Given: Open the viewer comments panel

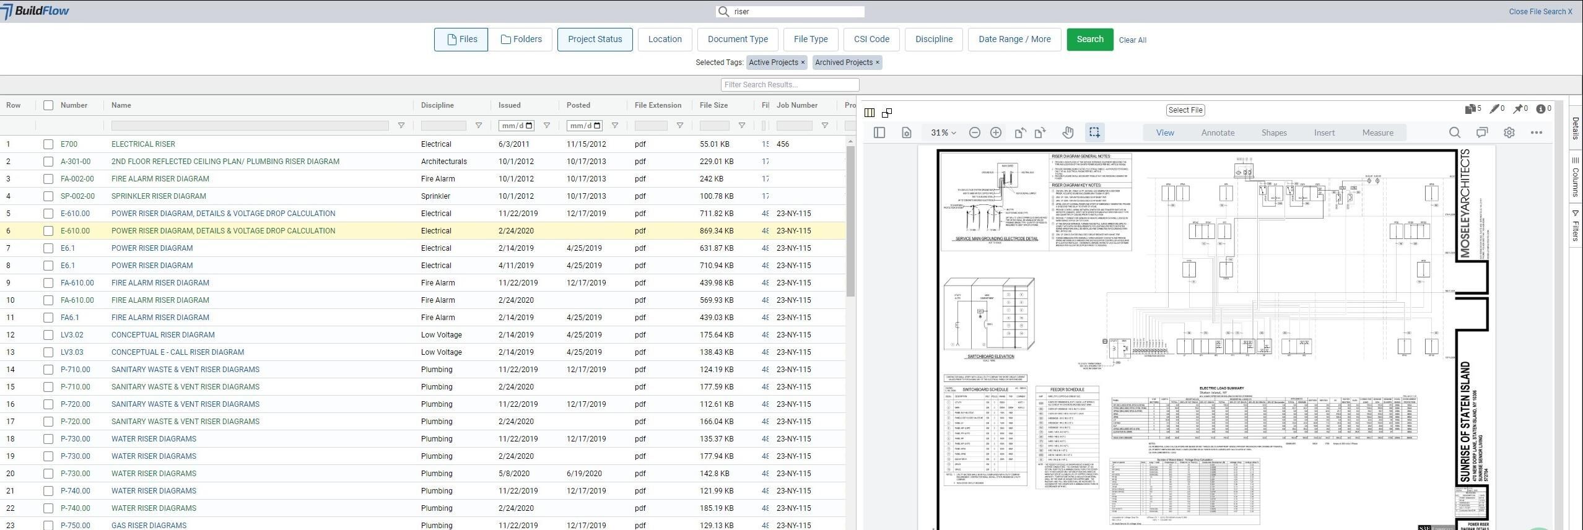Looking at the screenshot, I should click(x=1481, y=132).
